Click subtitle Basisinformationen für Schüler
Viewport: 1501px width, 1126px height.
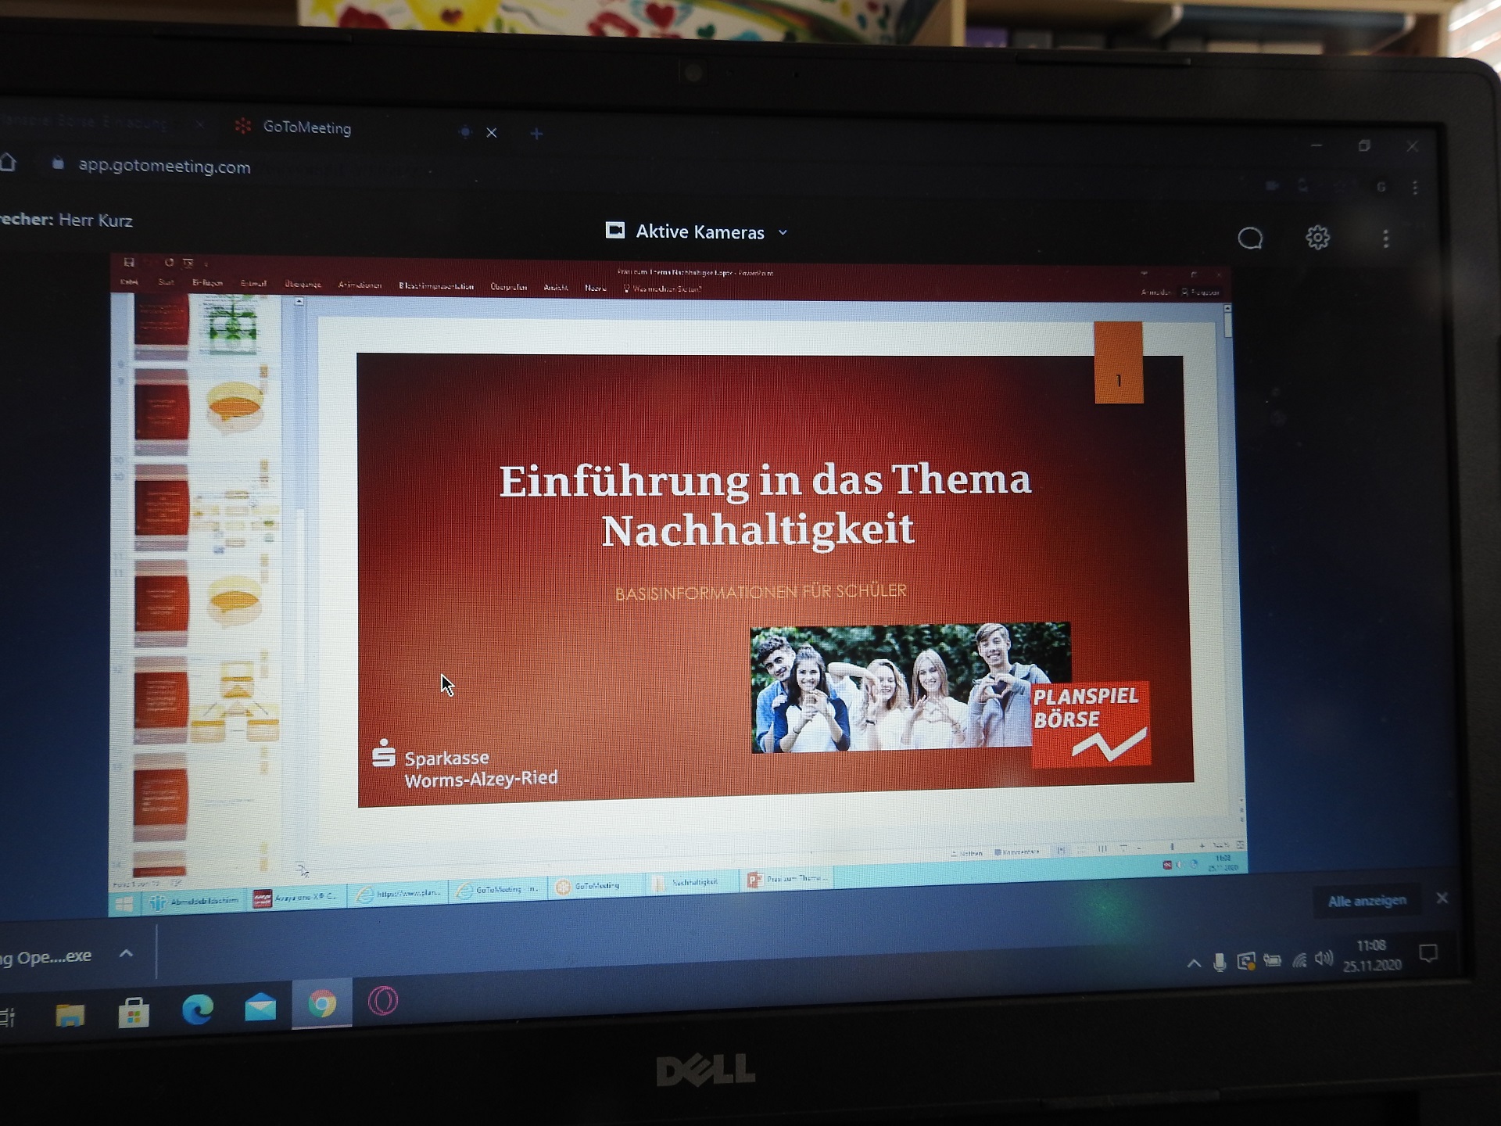coord(761,592)
